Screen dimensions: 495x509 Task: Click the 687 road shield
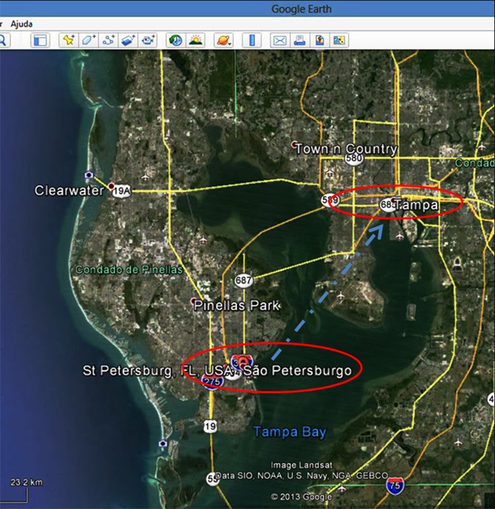click(244, 280)
